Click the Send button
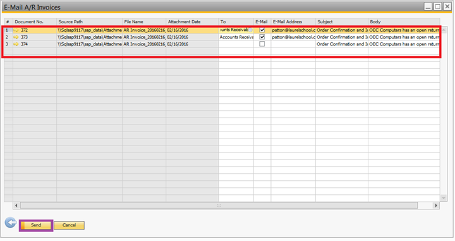The image size is (455, 241). [36, 225]
